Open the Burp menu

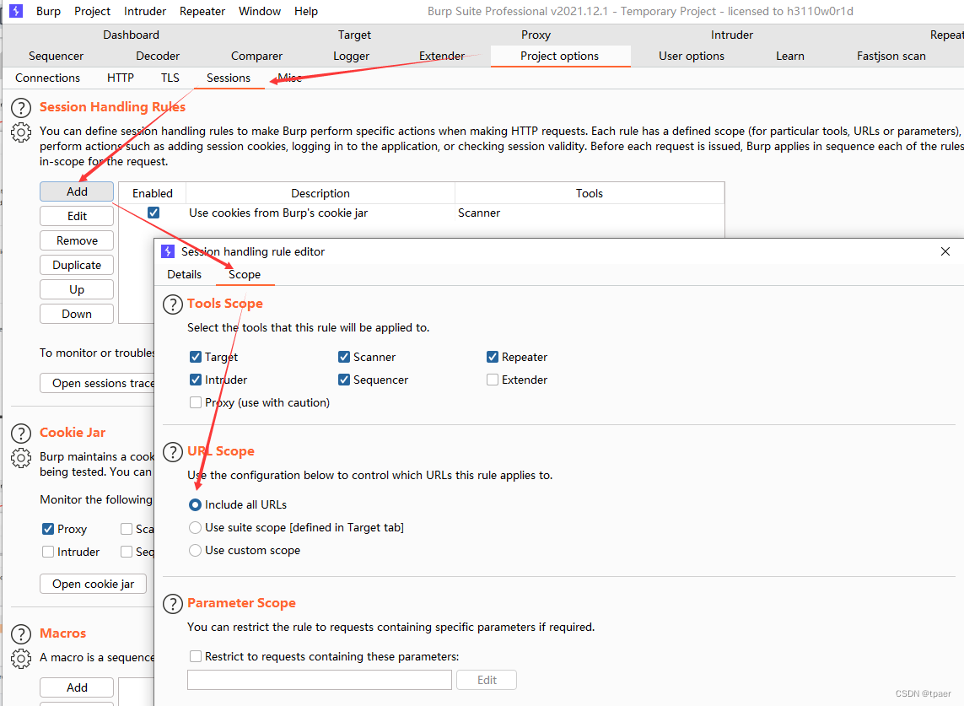(49, 11)
